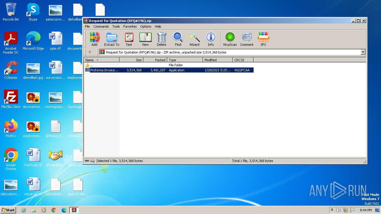Open the CCleaner desktop shortcut
Image resolution: width=381 pixels, height=214 pixels.
pos(11,70)
